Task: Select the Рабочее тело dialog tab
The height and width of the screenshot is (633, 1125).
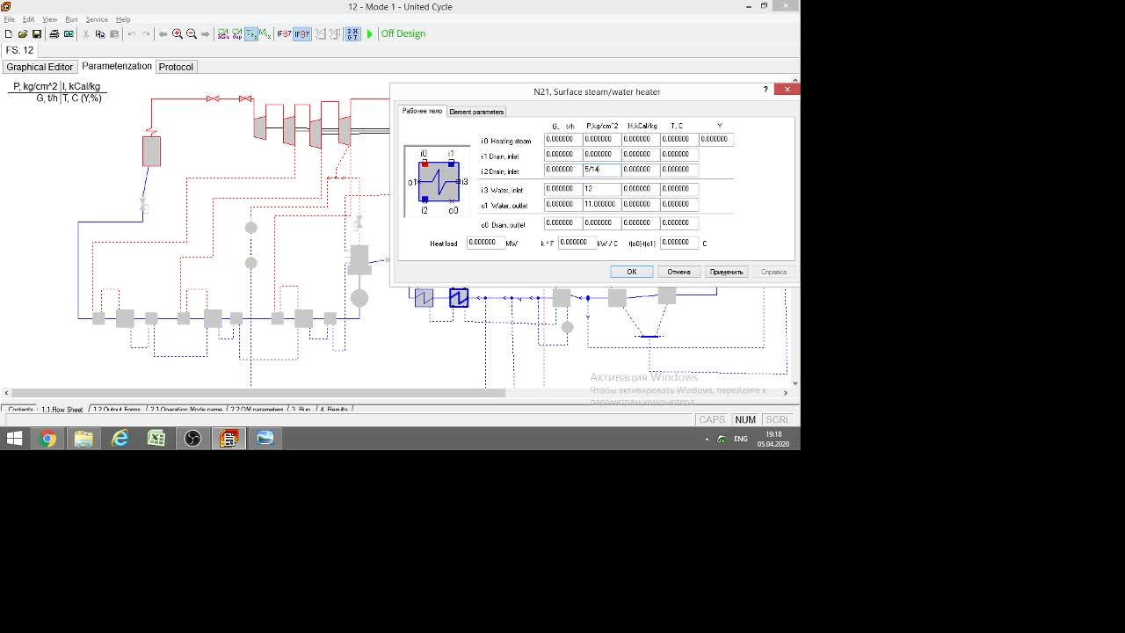Action: [423, 111]
